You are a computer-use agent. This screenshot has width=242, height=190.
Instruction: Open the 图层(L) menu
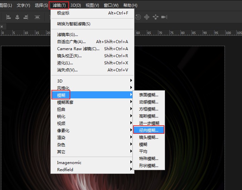pyautogui.click(x=6, y=5)
